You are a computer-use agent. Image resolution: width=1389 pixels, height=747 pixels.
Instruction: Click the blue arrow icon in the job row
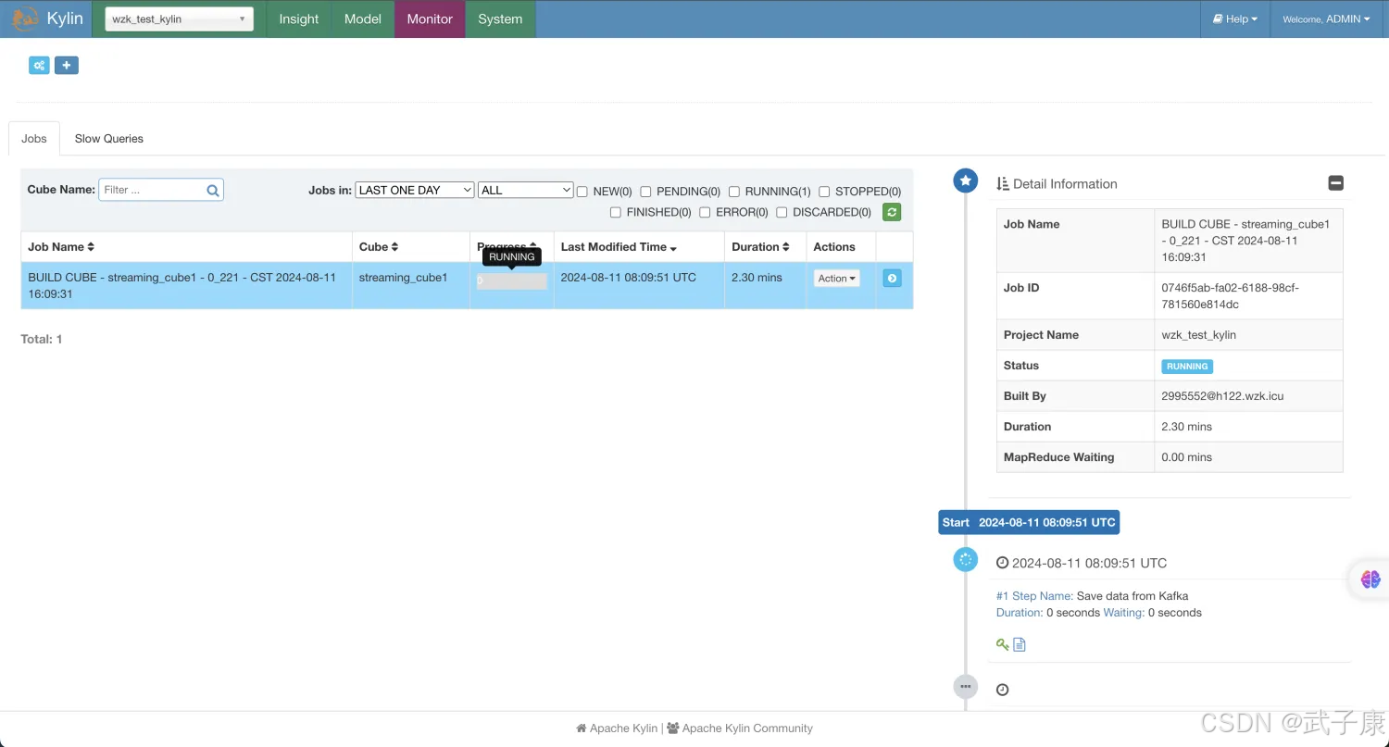pos(892,278)
